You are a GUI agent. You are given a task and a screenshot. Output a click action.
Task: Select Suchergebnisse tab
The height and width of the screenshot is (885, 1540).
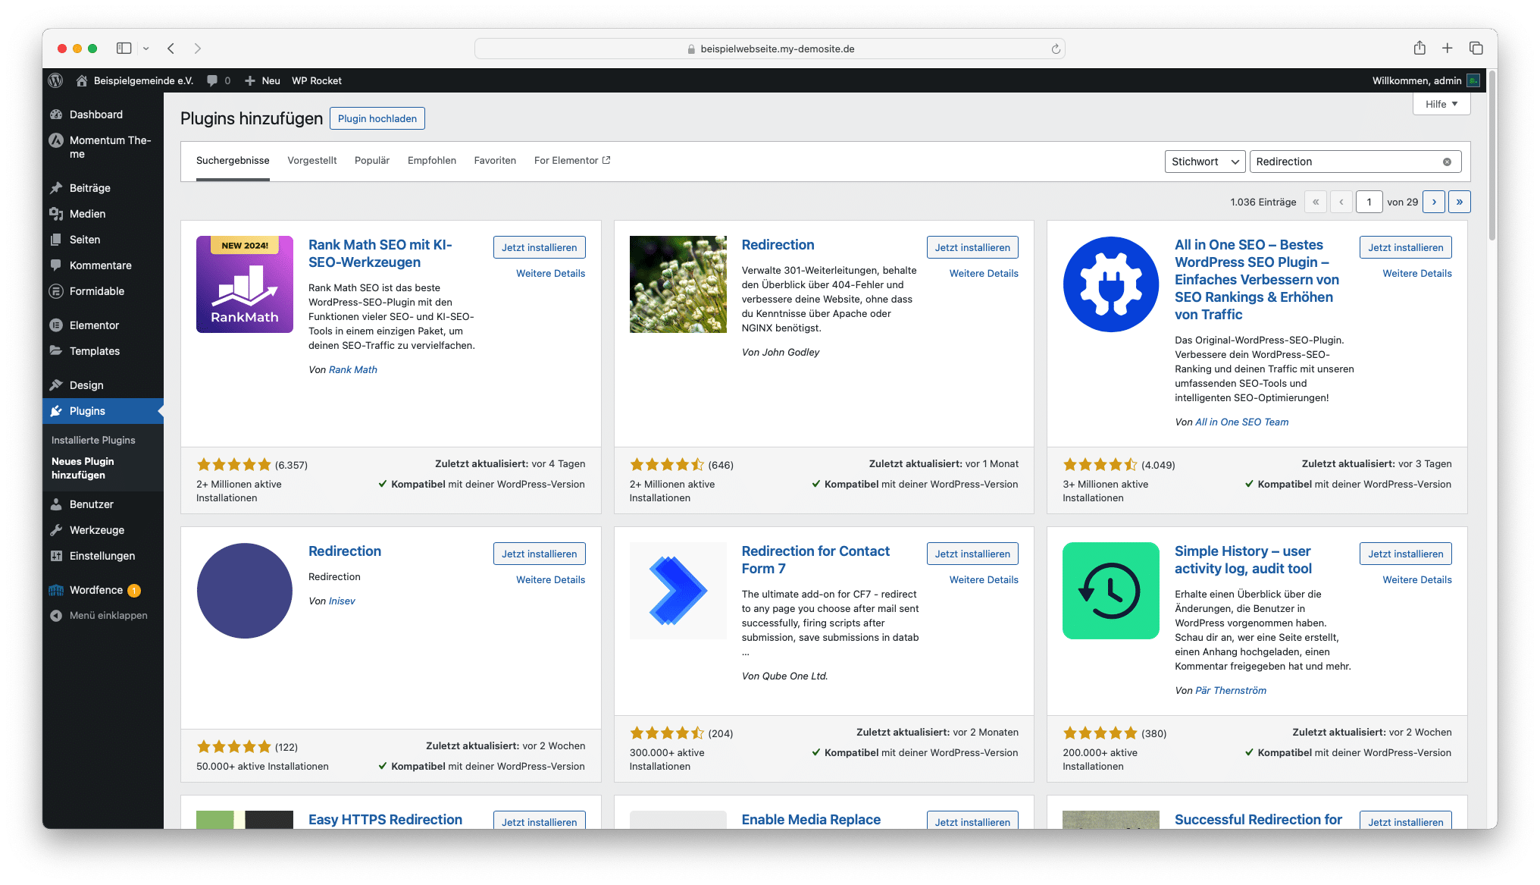point(233,161)
